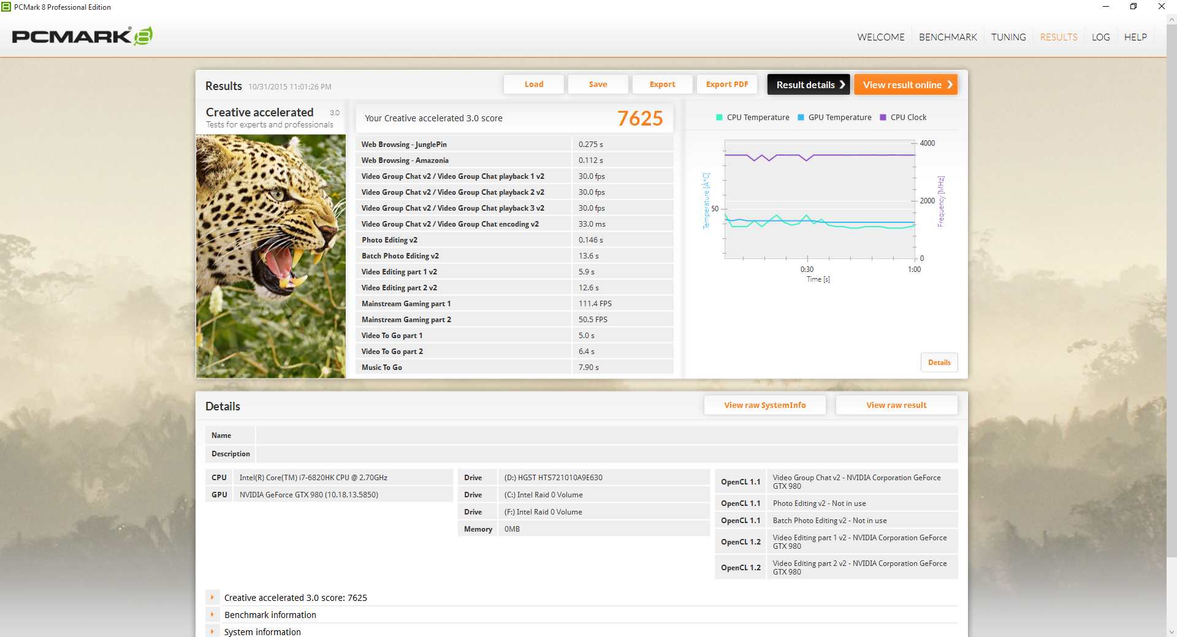The image size is (1177, 637).
Task: Click the Save button
Action: [598, 85]
